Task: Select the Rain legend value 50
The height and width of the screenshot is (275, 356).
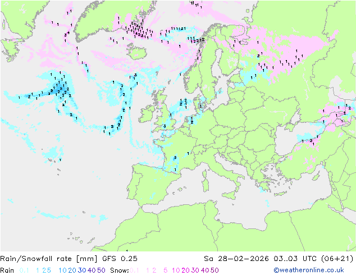Action: (101, 271)
